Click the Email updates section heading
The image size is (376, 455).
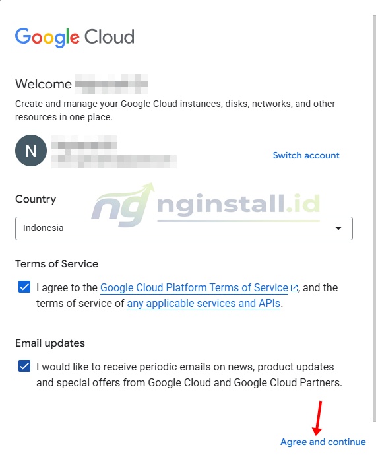click(x=50, y=343)
